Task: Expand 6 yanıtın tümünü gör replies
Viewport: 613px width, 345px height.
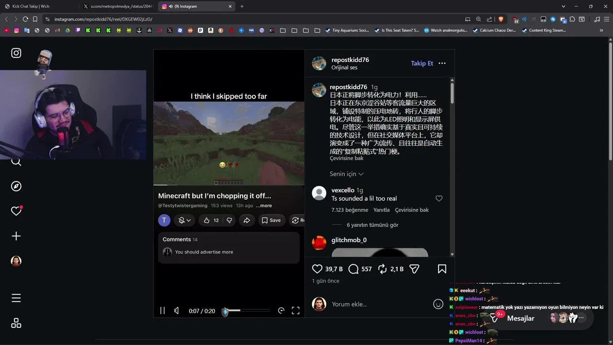Action: tap(373, 225)
